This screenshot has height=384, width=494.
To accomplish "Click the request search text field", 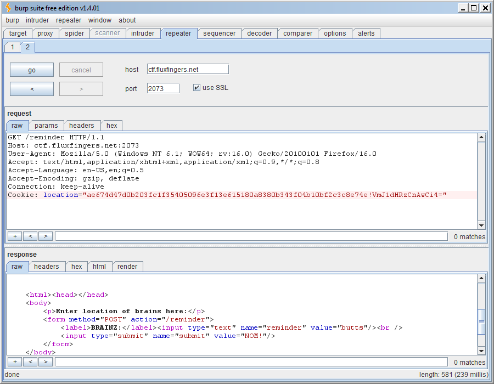I will tap(251, 236).
